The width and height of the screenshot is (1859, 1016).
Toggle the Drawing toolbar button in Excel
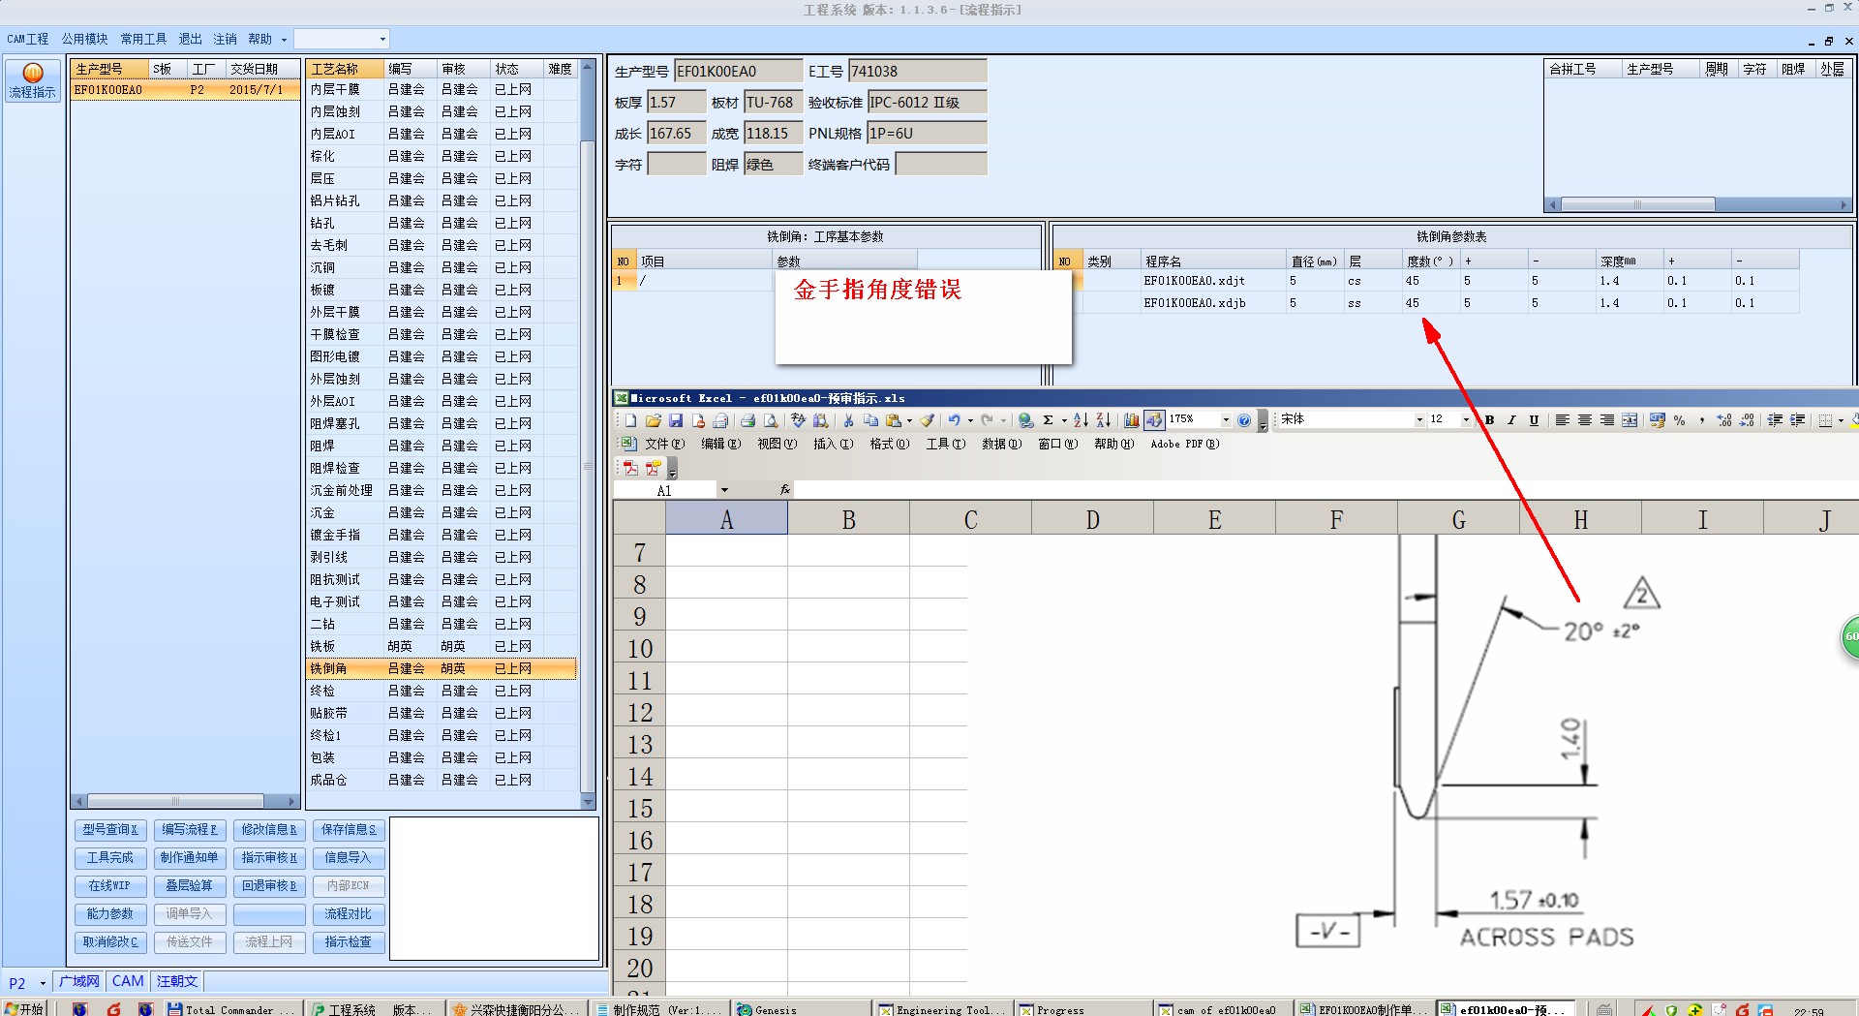1153,420
